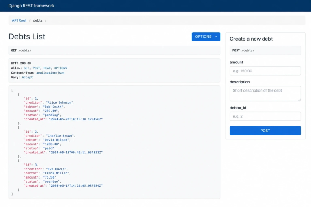Click the "250.00" amount value
Image resolution: width=311 pixels, height=207 pixels.
click(50, 111)
